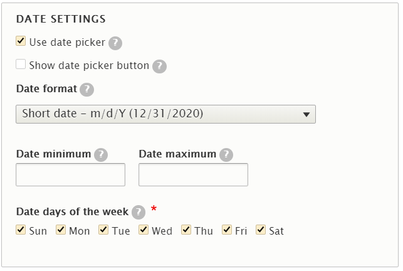Image resolution: width=403 pixels, height=271 pixels.
Task: Click the Use date picker label text
Action: point(67,42)
